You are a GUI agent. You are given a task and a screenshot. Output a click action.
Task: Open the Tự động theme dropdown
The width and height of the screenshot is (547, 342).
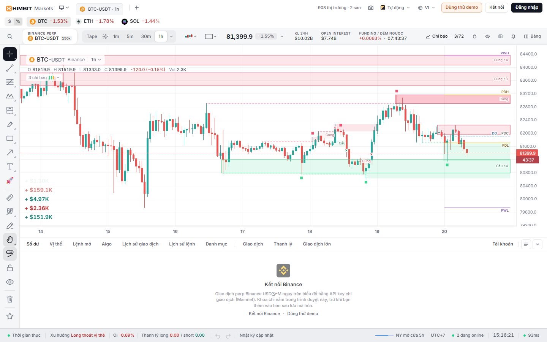click(395, 8)
